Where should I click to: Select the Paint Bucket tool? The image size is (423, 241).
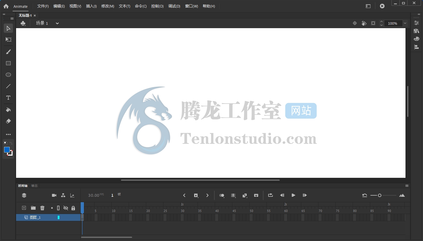8,110
